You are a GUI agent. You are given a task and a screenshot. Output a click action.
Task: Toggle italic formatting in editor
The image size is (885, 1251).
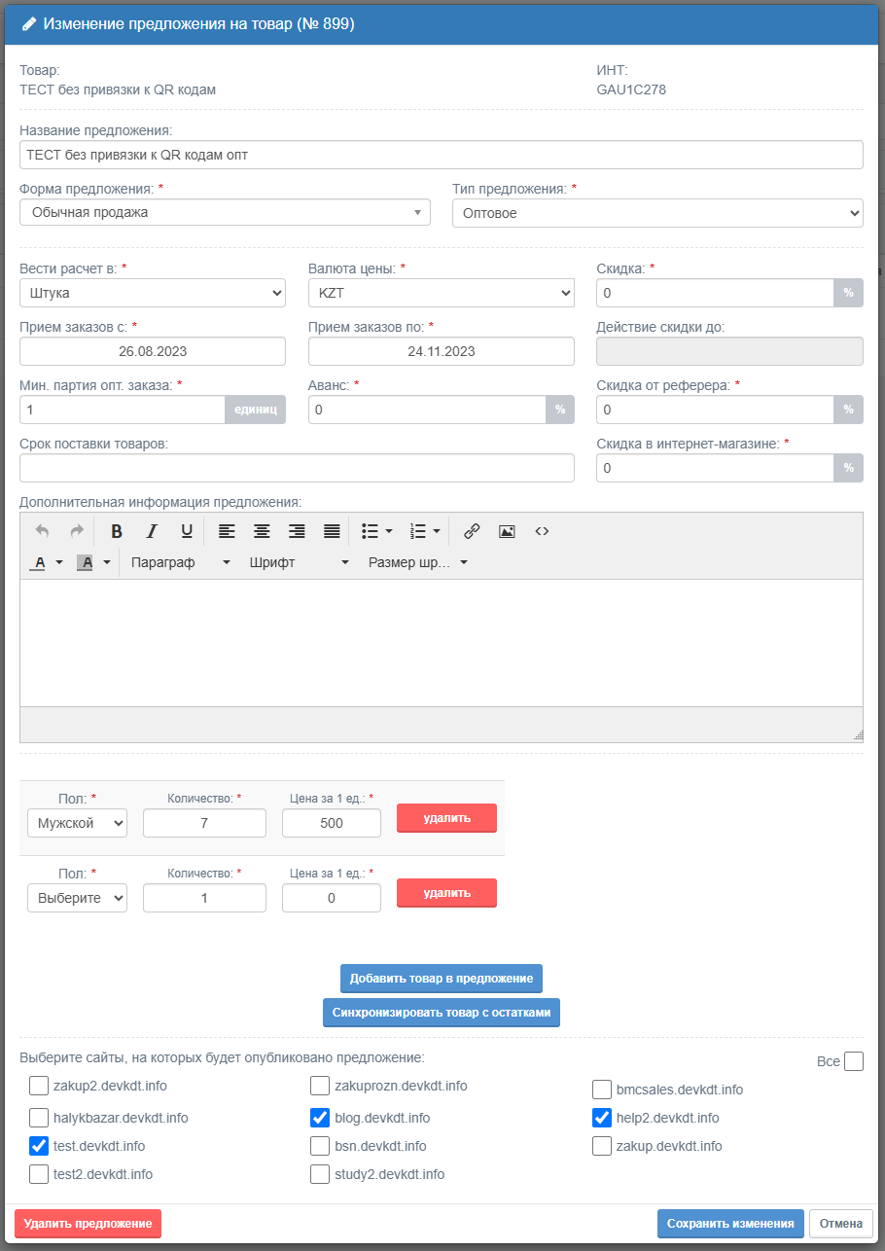152,531
